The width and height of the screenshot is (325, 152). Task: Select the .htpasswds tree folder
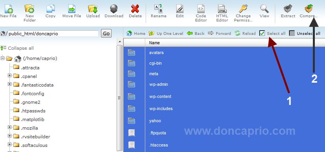pos(29,111)
